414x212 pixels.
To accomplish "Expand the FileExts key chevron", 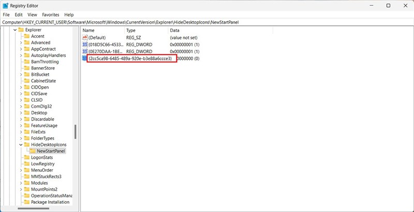I will [21, 132].
